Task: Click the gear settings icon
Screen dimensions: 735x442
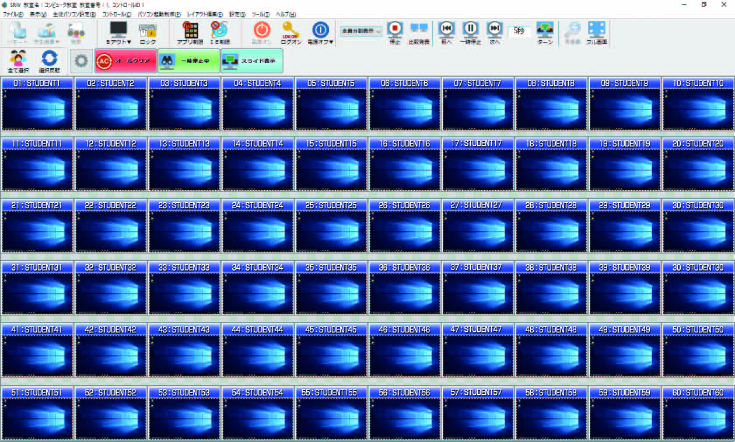Action: pos(81,61)
